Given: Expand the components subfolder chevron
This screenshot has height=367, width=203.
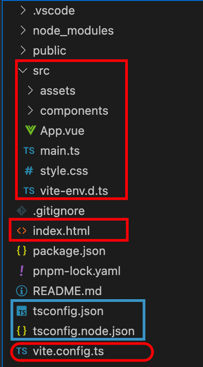Looking at the screenshot, I should [30, 111].
